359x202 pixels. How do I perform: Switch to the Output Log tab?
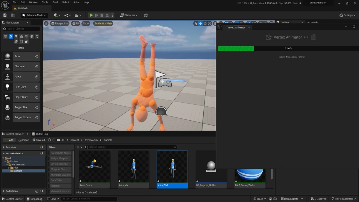pyautogui.click(x=41, y=134)
